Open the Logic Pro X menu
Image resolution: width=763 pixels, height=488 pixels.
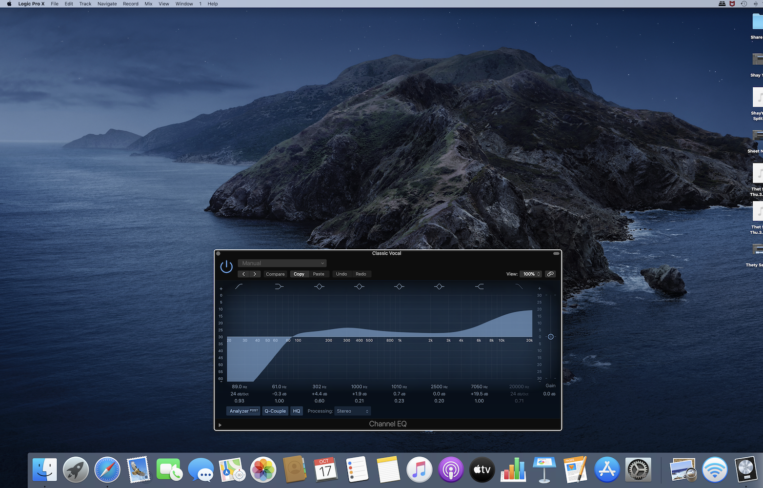(31, 4)
